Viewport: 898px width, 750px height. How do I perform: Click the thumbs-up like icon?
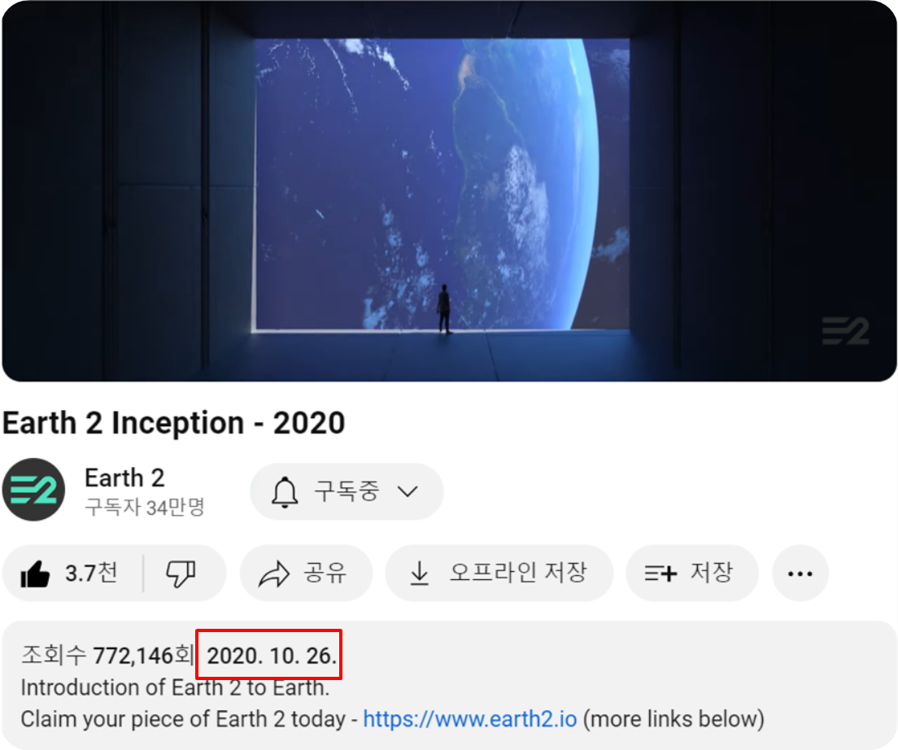(35, 573)
